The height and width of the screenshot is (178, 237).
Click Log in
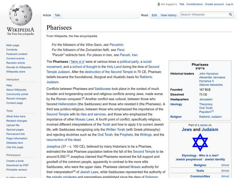point(229,4)
